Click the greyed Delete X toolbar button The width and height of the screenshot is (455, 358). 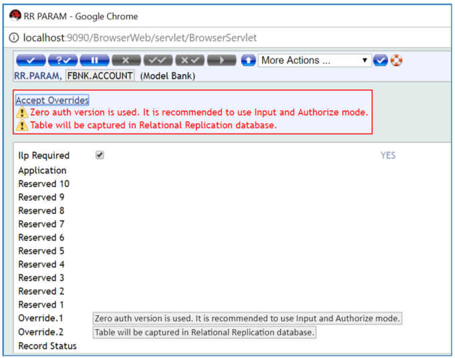click(126, 60)
